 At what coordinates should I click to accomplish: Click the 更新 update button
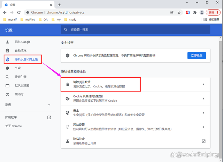212,12
